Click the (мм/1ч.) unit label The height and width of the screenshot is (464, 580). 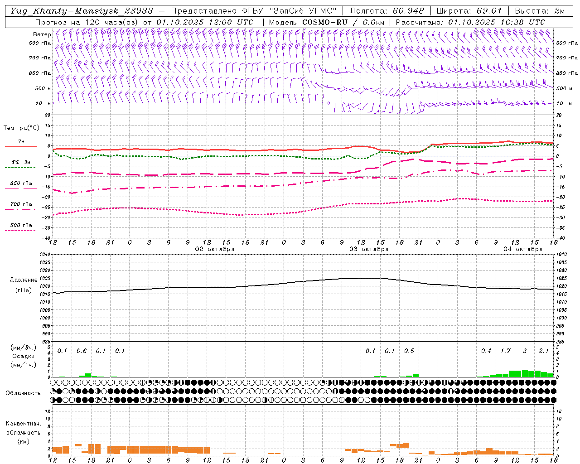(x=24, y=365)
